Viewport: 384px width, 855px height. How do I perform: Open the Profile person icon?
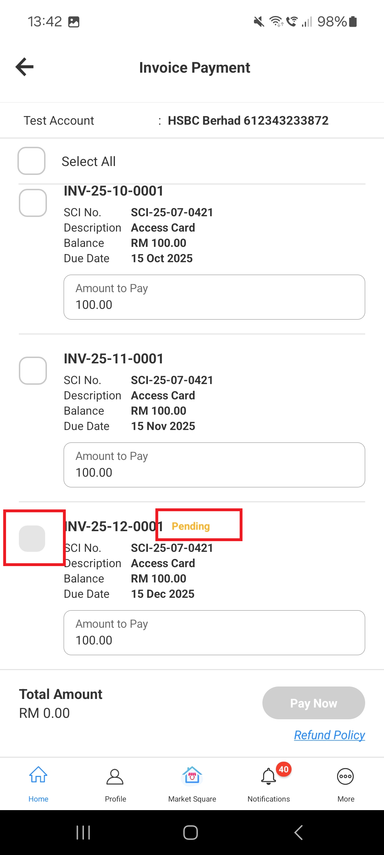coord(115,777)
